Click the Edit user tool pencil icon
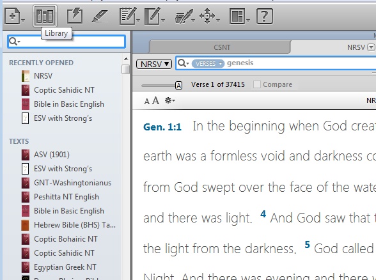 point(152,16)
